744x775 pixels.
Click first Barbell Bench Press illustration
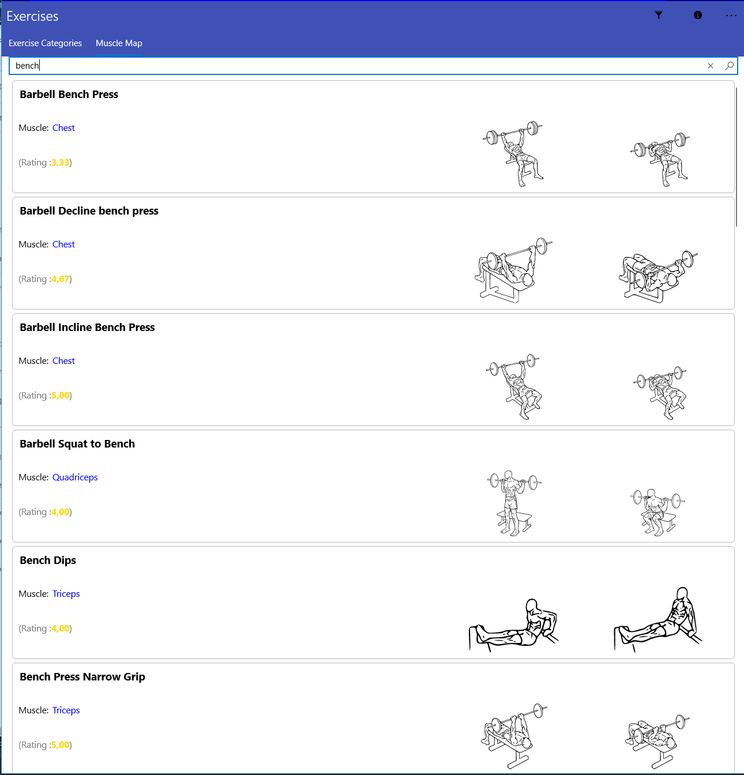pos(513,153)
